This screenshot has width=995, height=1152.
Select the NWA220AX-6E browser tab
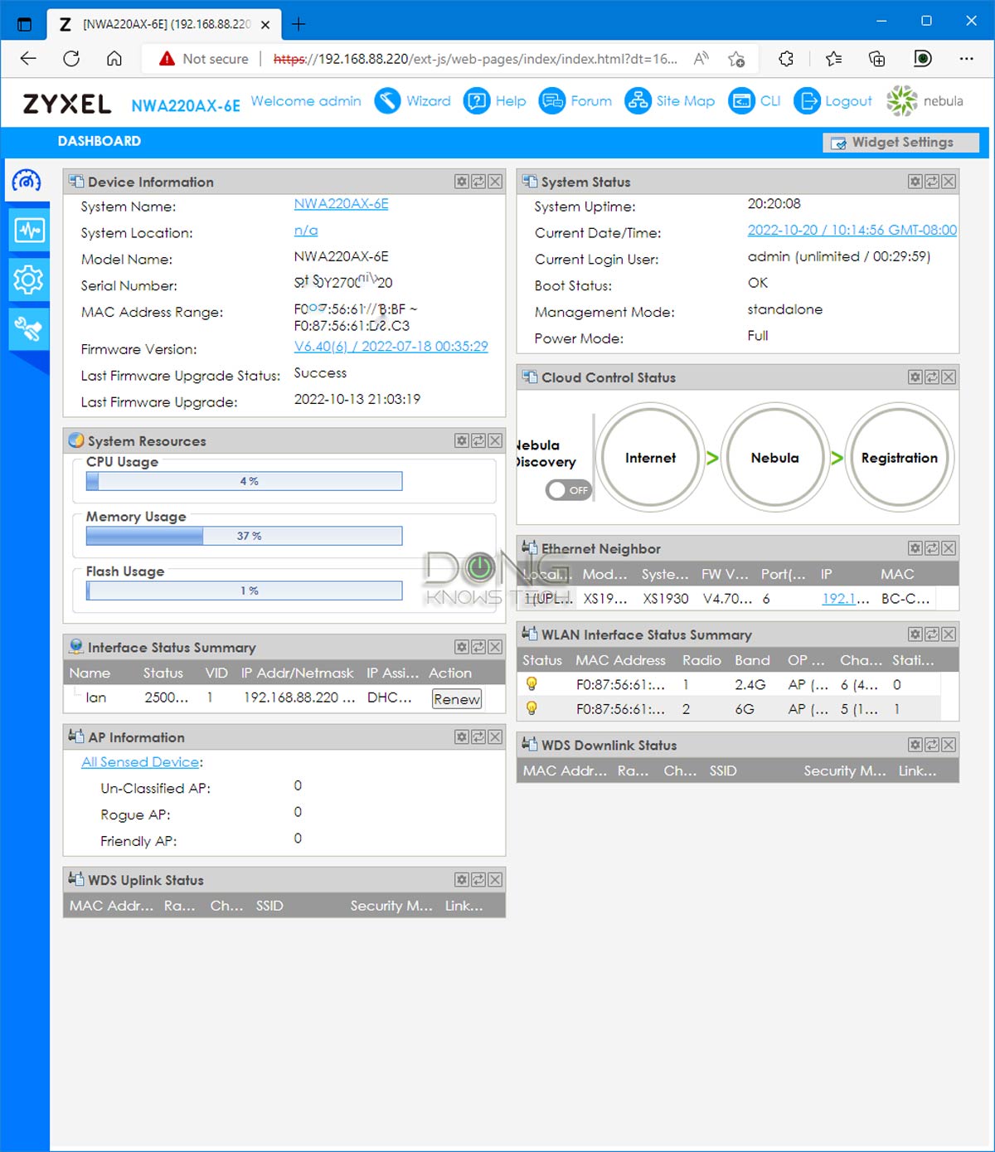[x=163, y=25]
